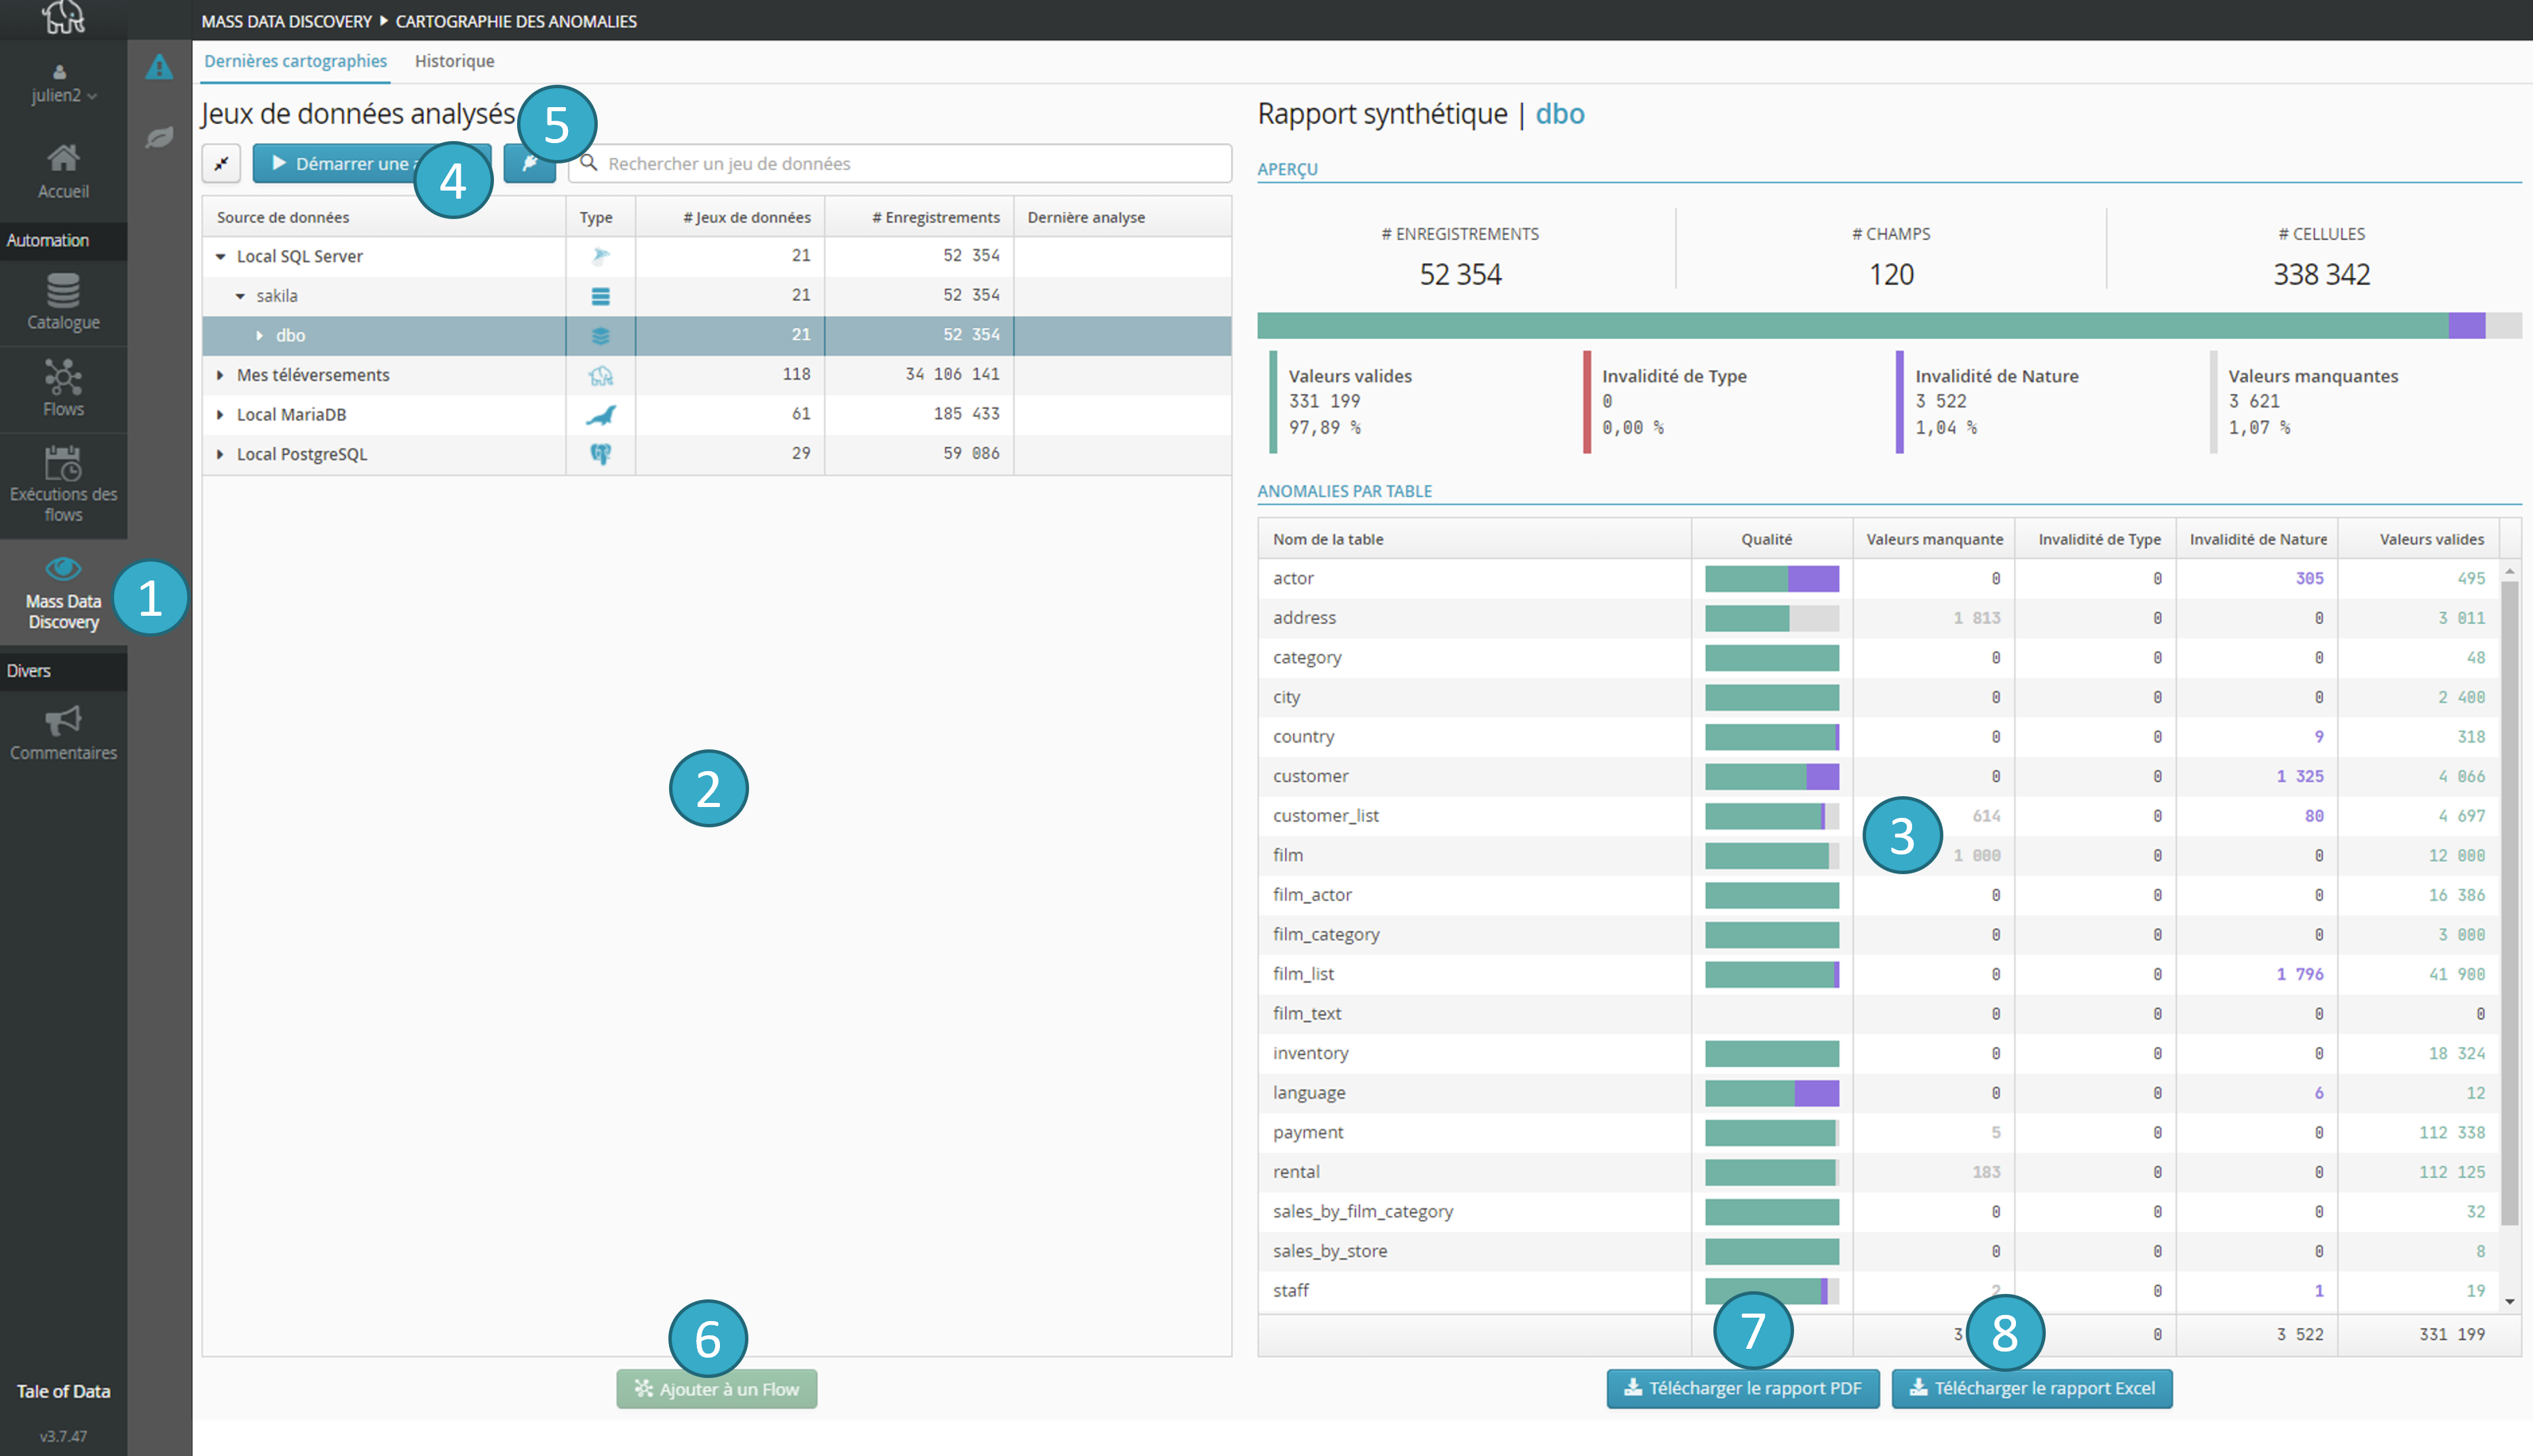Click Télécharger le rapport PDF

(x=1742, y=1388)
